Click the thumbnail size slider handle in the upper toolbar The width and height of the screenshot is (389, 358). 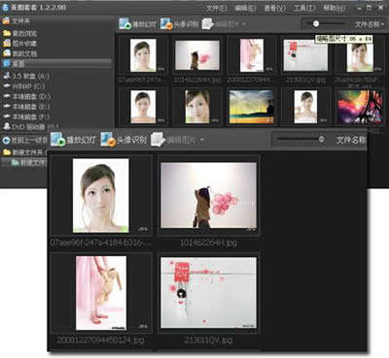click(x=316, y=23)
